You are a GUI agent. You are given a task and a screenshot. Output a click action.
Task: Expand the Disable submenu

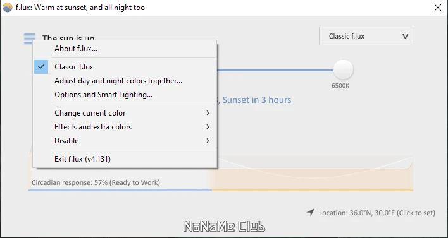125,141
